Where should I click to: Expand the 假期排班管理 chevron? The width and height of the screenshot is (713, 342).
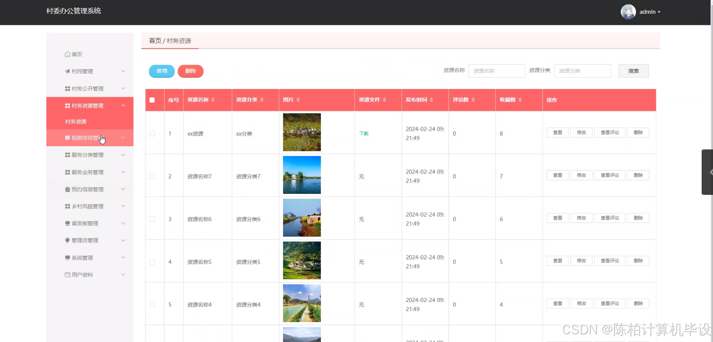click(x=123, y=138)
